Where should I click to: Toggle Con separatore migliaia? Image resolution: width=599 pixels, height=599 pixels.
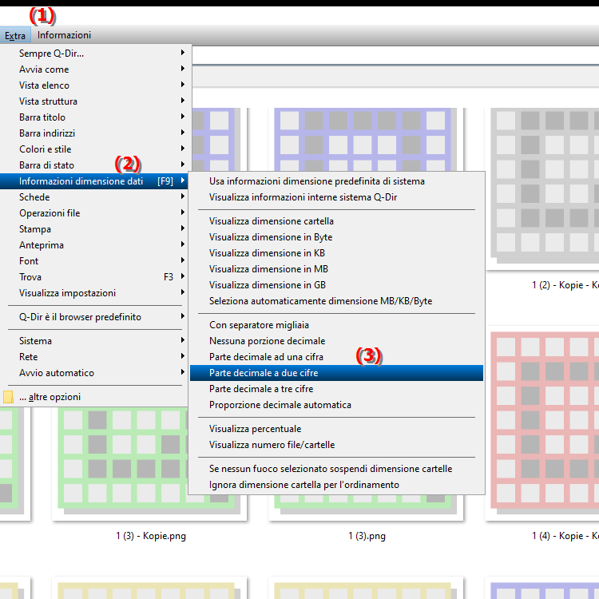click(x=336, y=325)
